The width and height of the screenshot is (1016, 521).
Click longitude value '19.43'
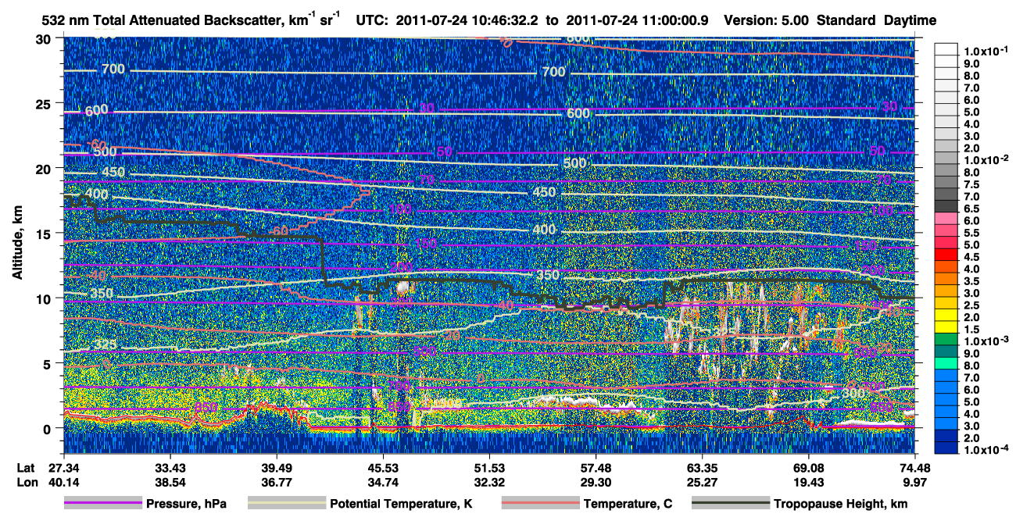coord(808,483)
